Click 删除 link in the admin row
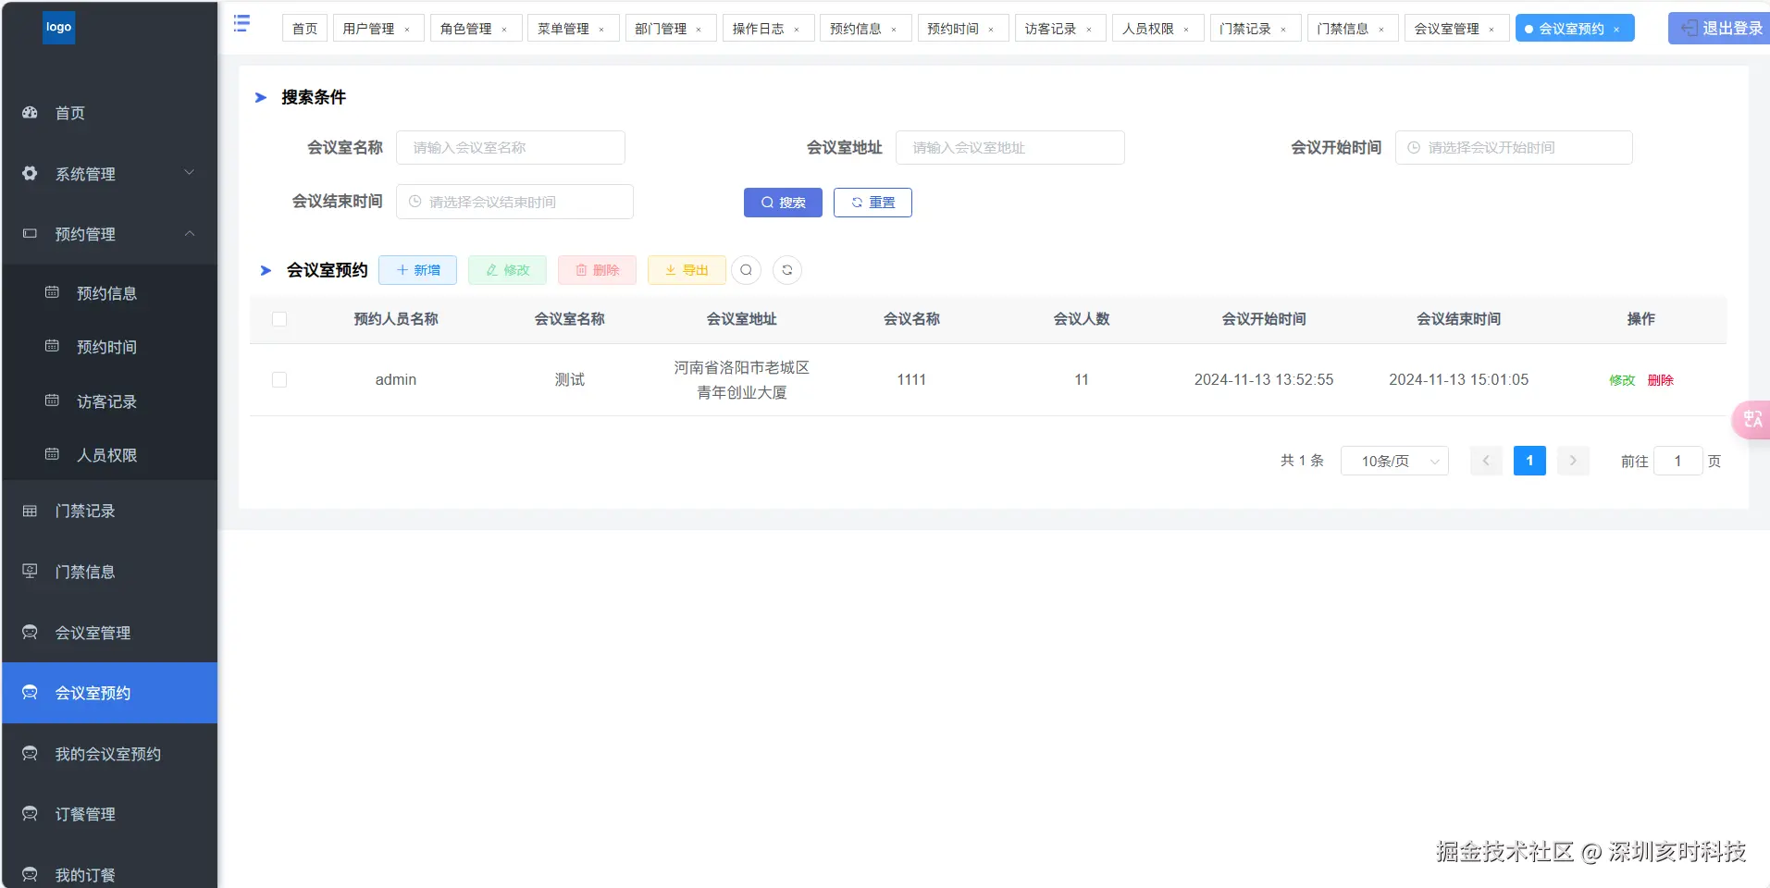 (1661, 380)
